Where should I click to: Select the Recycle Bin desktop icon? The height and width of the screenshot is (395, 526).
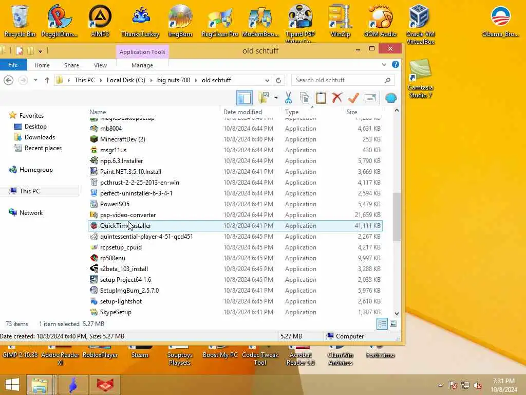pos(20,21)
